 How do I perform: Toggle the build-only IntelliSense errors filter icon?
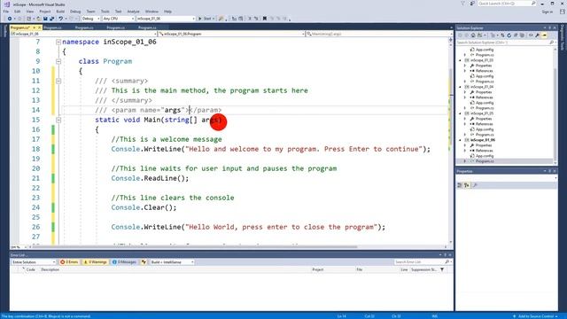pyautogui.click(x=144, y=262)
